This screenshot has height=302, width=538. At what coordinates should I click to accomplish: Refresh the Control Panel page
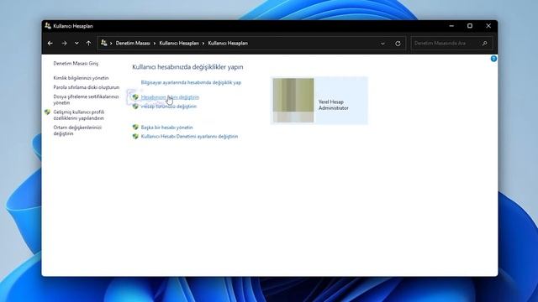[398, 44]
